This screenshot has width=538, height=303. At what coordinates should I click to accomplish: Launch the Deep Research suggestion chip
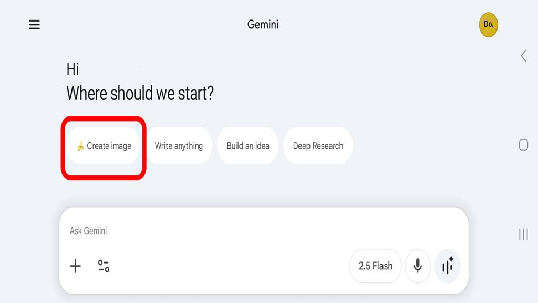tap(318, 146)
